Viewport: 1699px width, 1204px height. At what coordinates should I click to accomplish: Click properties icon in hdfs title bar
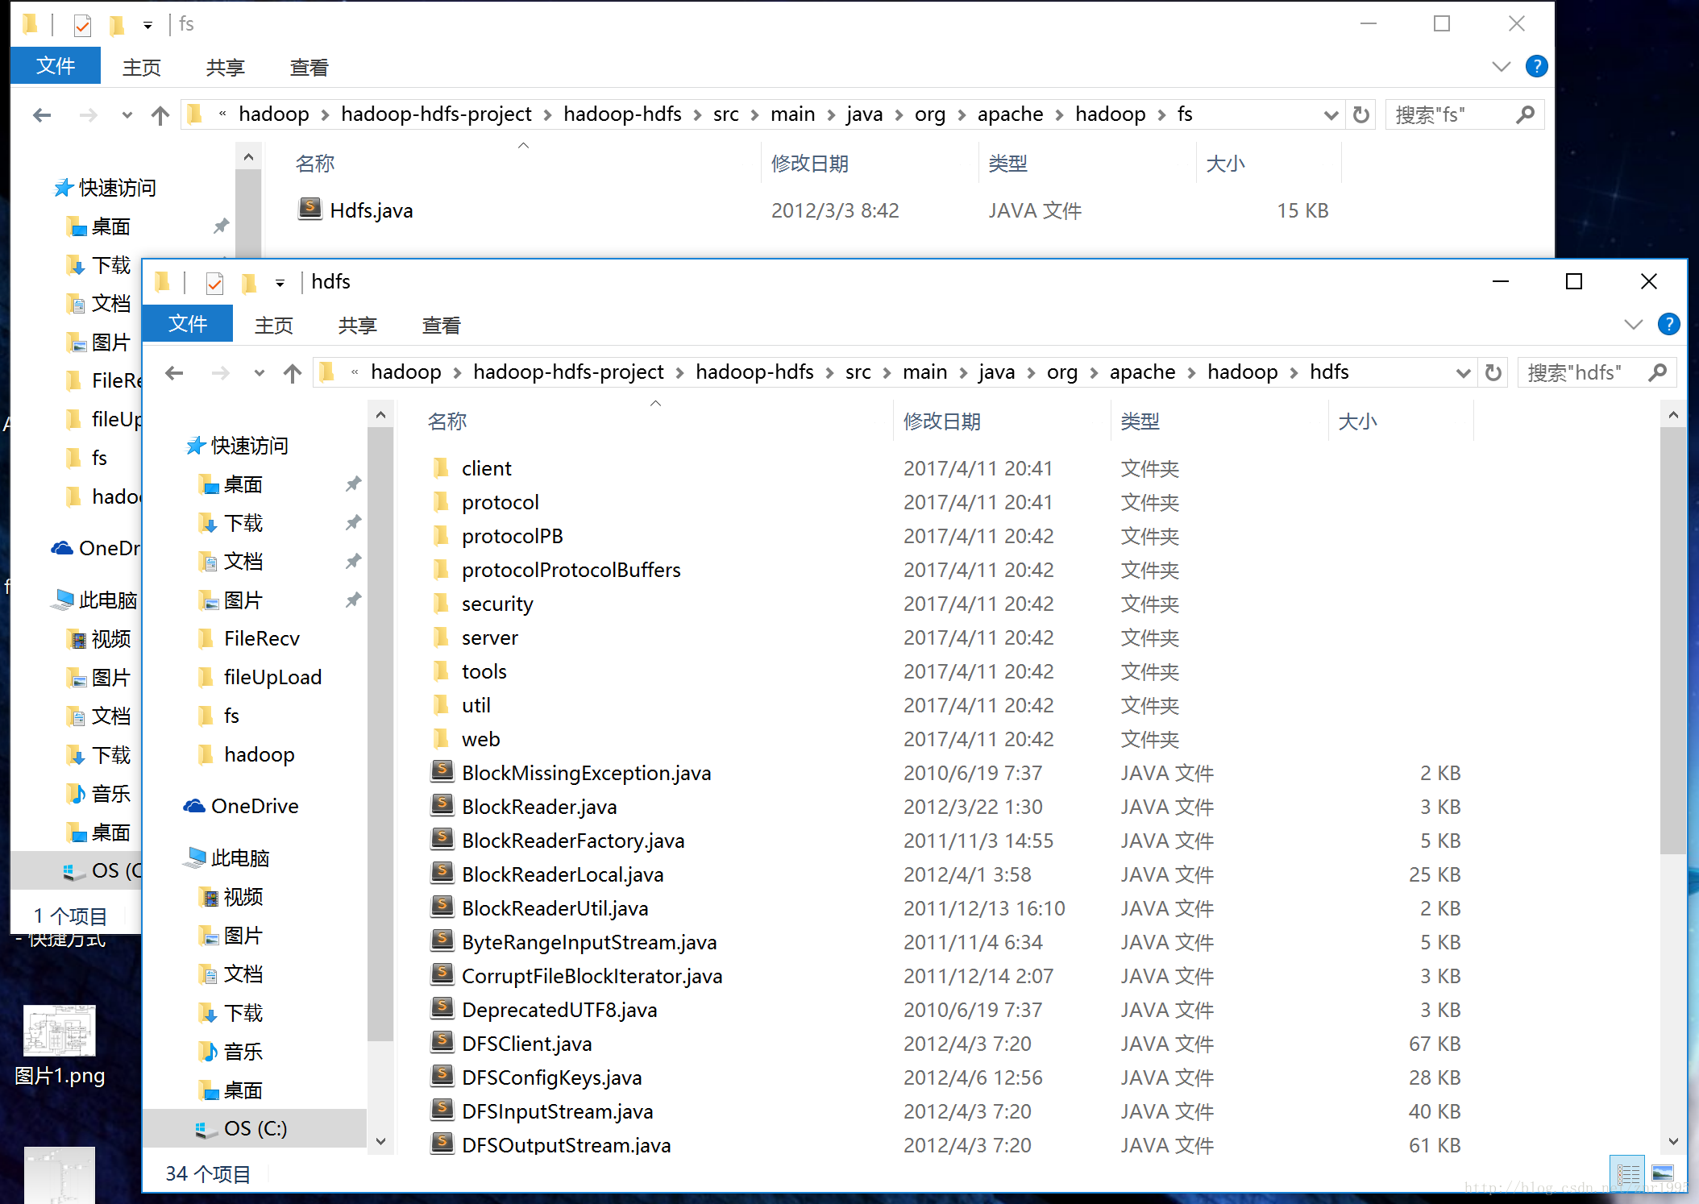pyautogui.click(x=214, y=283)
